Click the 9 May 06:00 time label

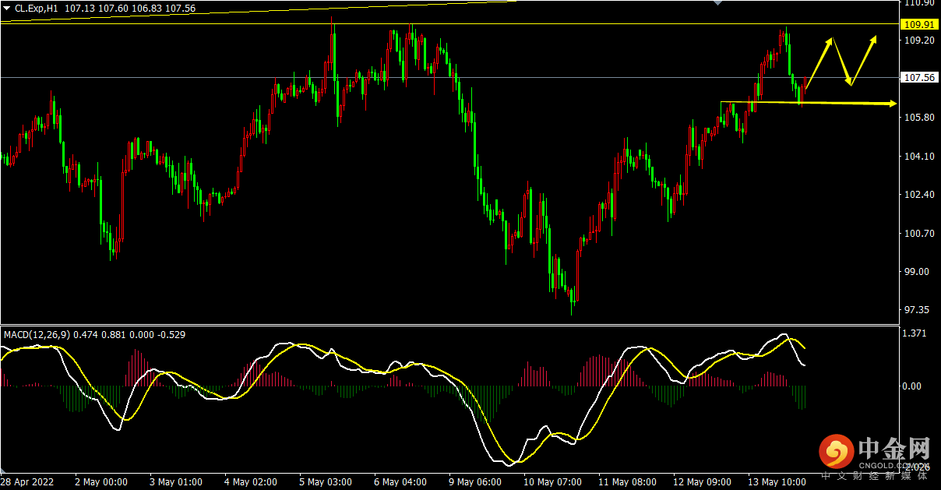pos(474,482)
